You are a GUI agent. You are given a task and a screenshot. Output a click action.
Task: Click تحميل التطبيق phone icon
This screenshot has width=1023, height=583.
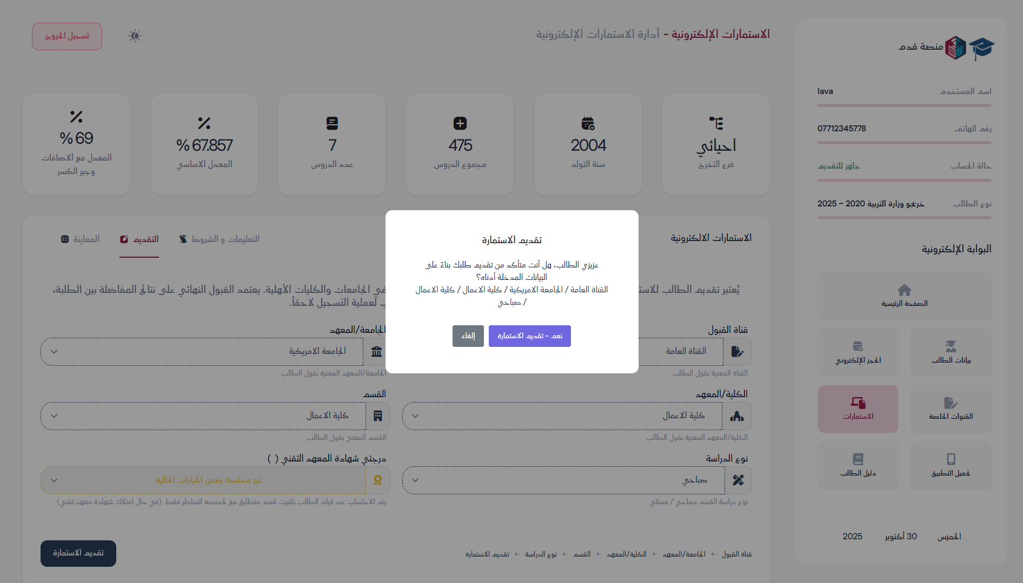coord(951,459)
